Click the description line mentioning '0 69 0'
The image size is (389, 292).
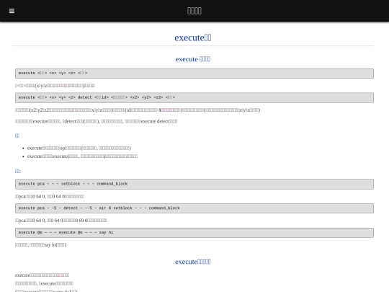(61, 220)
